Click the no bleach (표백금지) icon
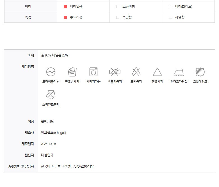The width and height of the screenshot is (219, 187). (136, 72)
